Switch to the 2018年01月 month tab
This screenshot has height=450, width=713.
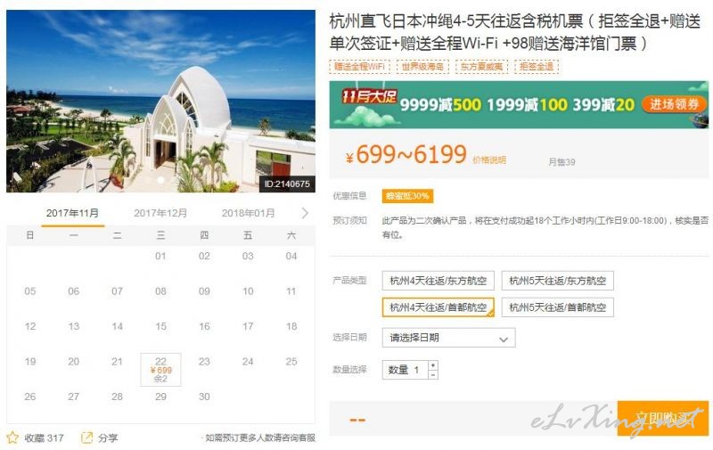[248, 213]
